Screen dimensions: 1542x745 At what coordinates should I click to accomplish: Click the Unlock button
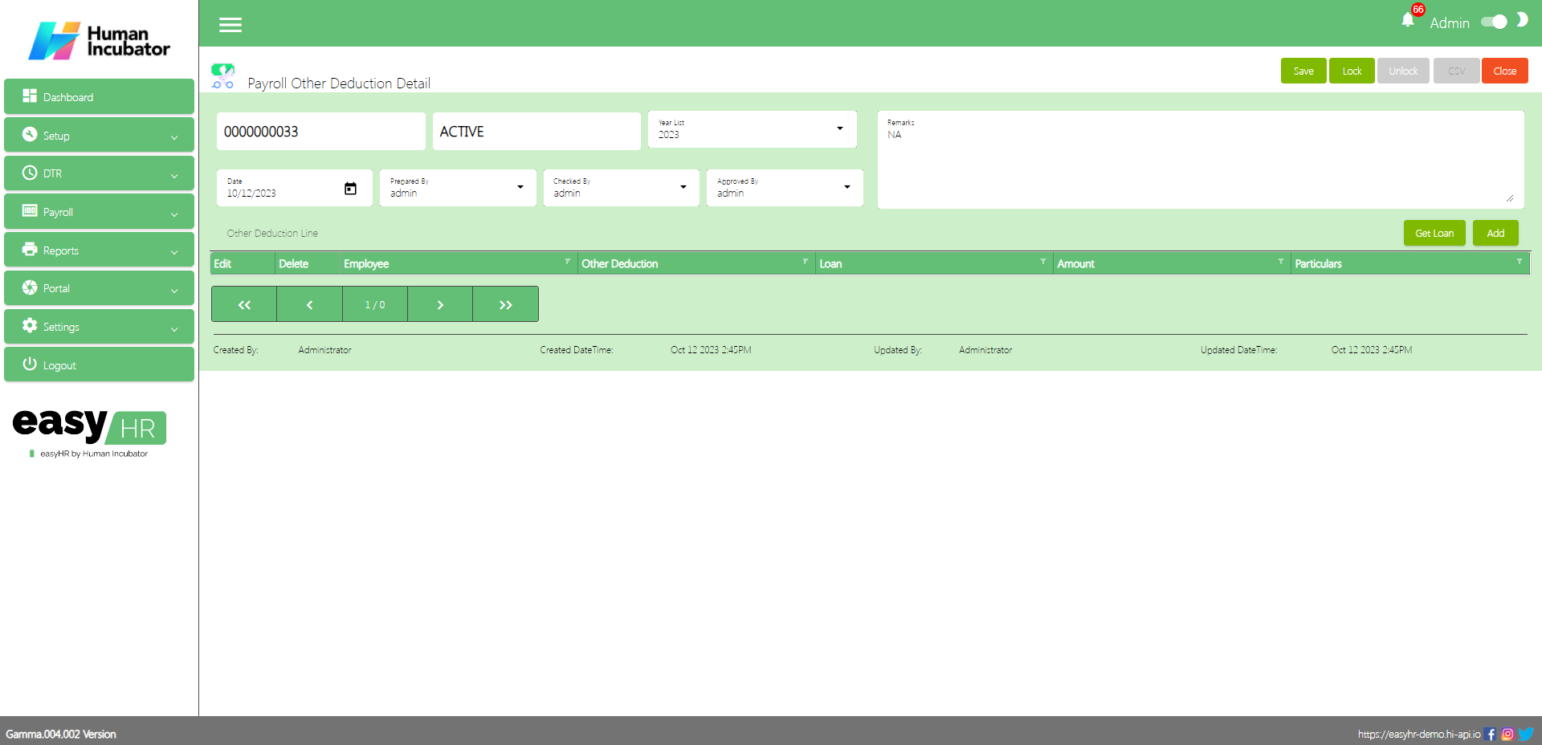[1403, 71]
